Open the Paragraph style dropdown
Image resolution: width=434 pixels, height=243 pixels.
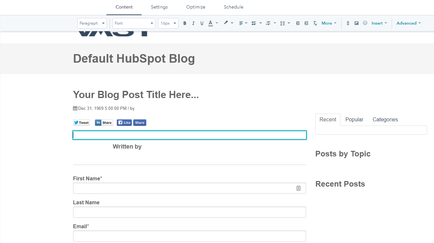pyautogui.click(x=92, y=23)
